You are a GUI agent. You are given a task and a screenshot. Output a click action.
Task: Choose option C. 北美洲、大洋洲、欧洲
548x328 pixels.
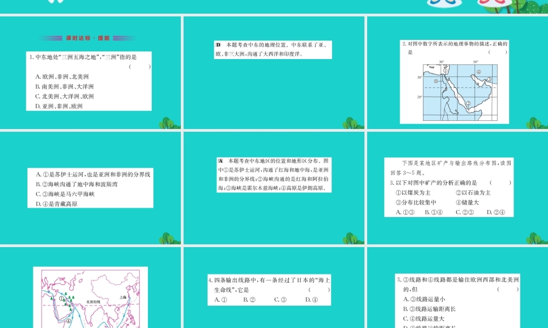coord(64,96)
